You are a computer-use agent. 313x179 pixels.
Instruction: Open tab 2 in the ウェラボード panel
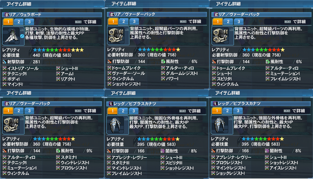click(x=19, y=22)
